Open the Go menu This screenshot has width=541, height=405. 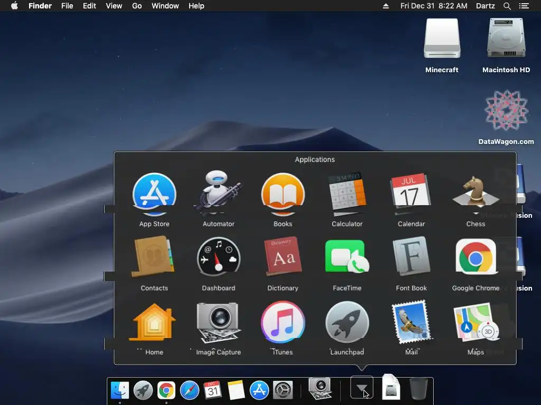[x=137, y=6]
